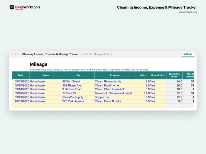Select the Round trip? column header
Screen dimensions: 206x154
pyautogui.click(x=158, y=75)
